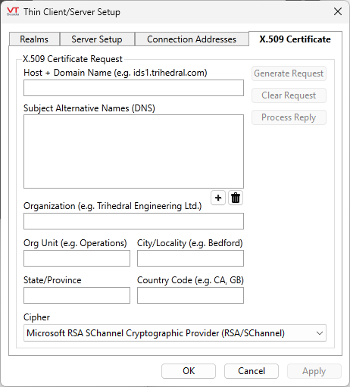Select the X.509 Certificate tab
350x387 pixels.
295,39
